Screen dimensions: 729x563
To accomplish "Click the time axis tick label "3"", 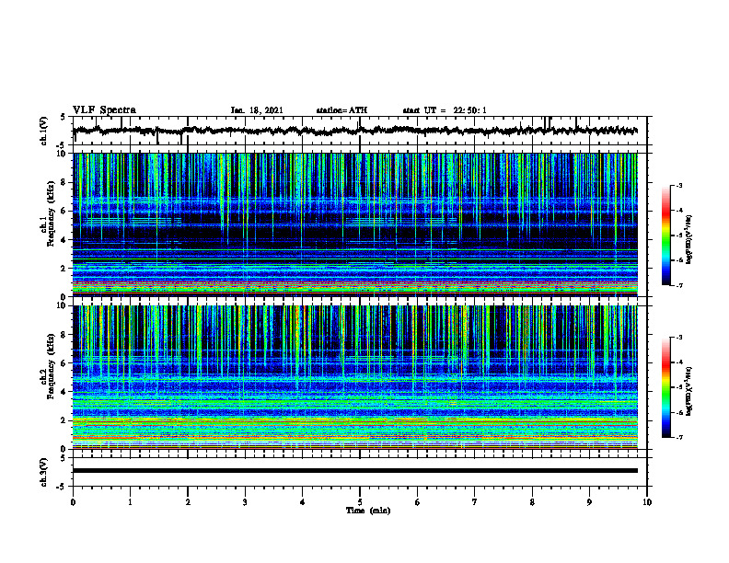I will click(x=245, y=502).
